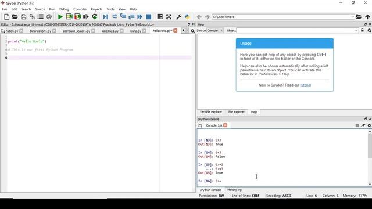
Task: Open the Spyder tutorial link
Action: click(305, 85)
